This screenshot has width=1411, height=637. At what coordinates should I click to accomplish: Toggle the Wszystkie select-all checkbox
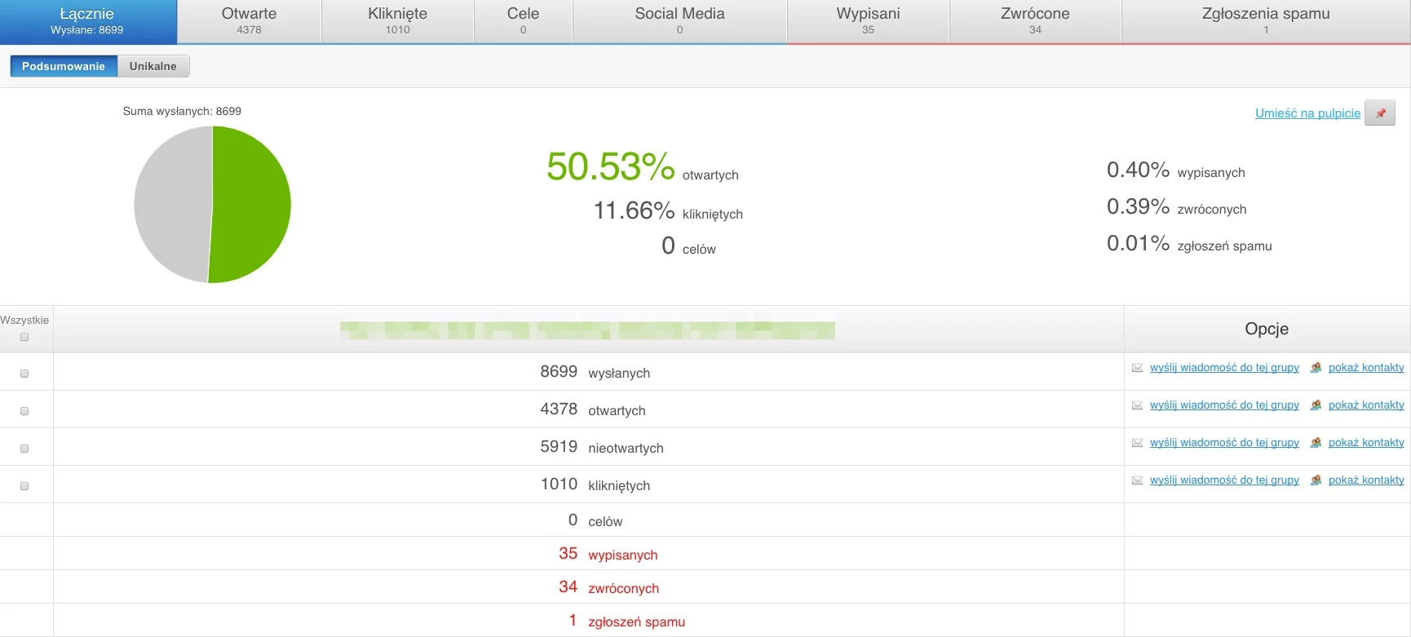(24, 337)
